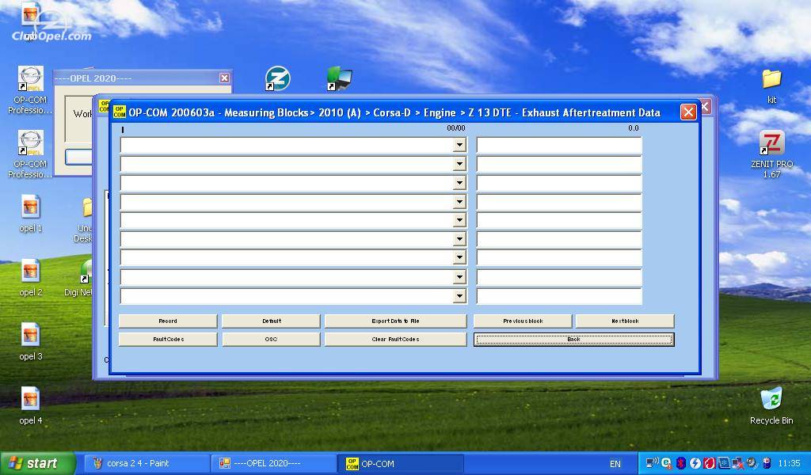Expand the fifth measuring block dropdown
The width and height of the screenshot is (811, 475).
click(459, 220)
